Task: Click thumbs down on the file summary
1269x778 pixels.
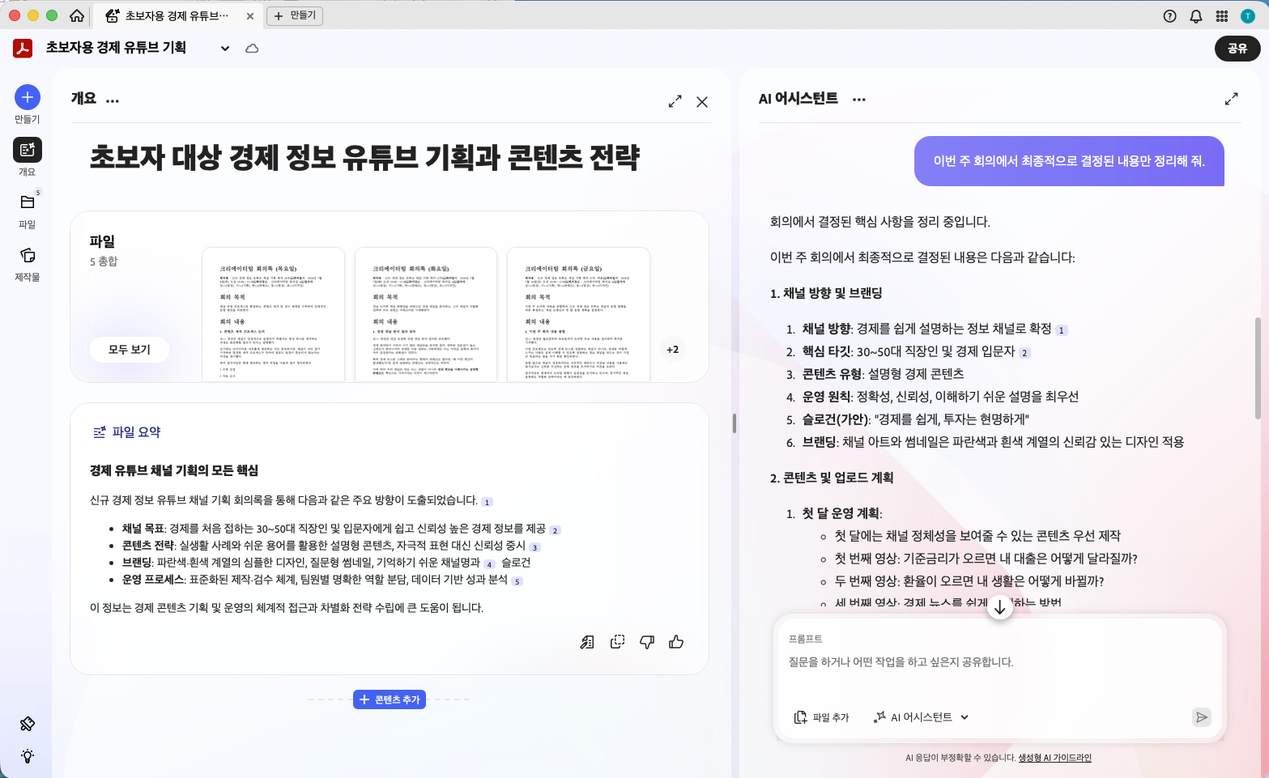Action: [647, 642]
